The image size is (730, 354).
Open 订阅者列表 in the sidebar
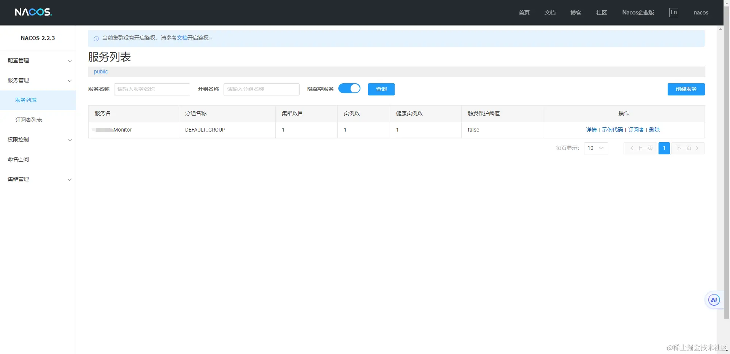tap(38, 120)
